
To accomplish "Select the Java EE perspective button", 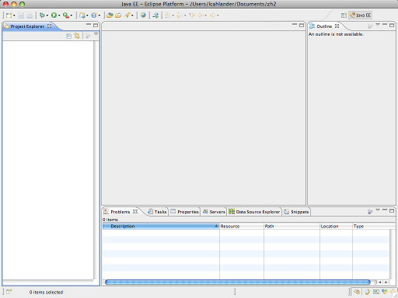I will click(x=360, y=16).
